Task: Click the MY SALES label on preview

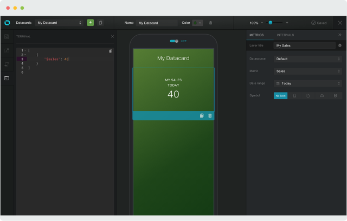Action: click(173, 80)
